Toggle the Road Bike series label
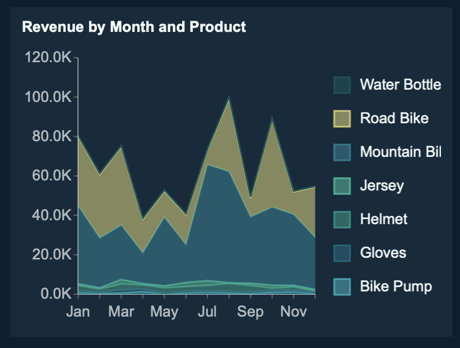Screen dimensions: 460x348 tap(394, 119)
